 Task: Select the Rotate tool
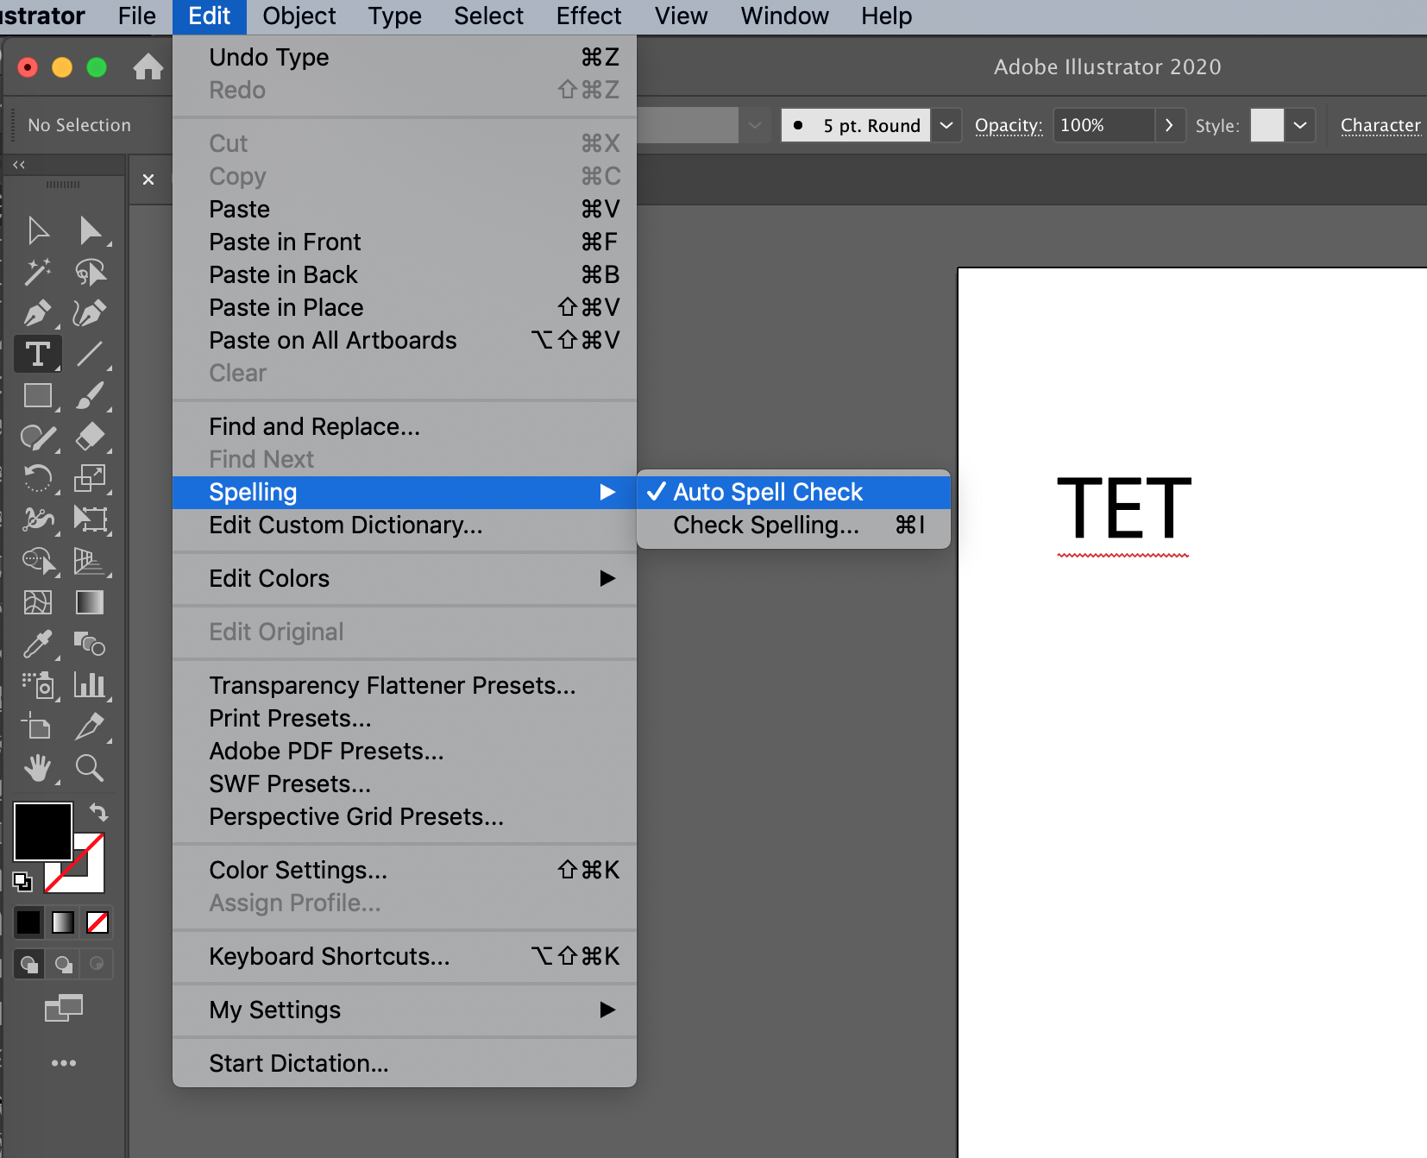coord(38,479)
